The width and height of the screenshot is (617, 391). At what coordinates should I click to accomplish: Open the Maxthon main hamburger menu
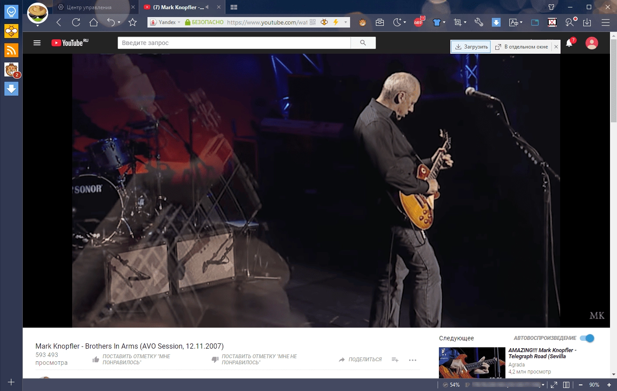[606, 22]
